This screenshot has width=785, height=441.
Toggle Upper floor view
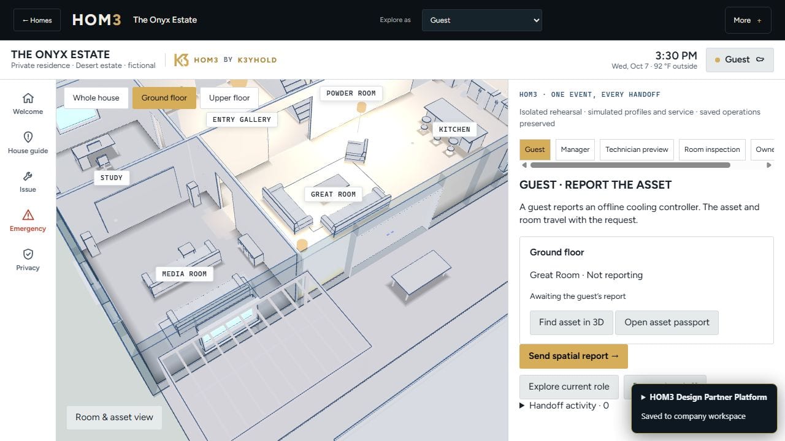(229, 98)
